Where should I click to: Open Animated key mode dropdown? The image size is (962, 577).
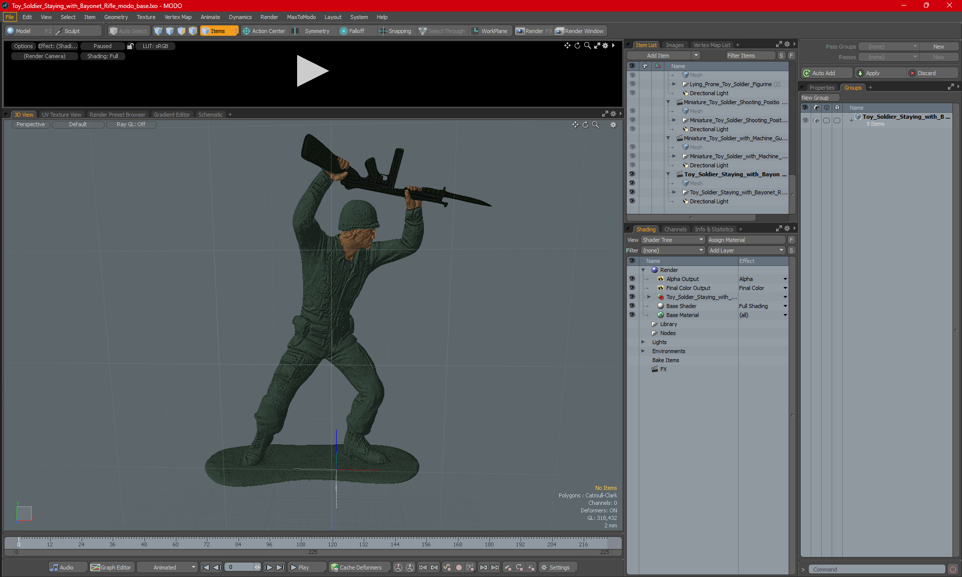(167, 567)
